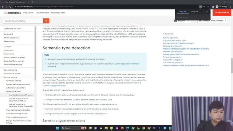The width and height of the screenshot is (233, 131).
Task: Click the TRY DATABRICKS button
Action: 222,12
